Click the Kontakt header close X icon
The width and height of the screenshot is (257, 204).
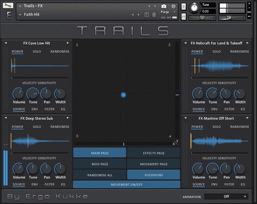249,3
